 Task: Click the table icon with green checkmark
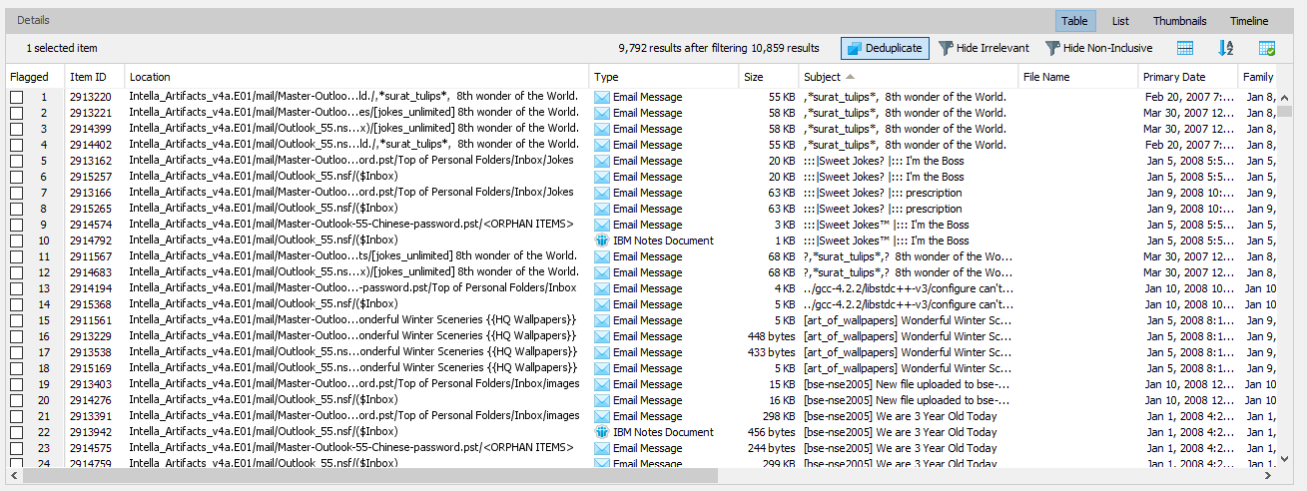coord(1267,48)
